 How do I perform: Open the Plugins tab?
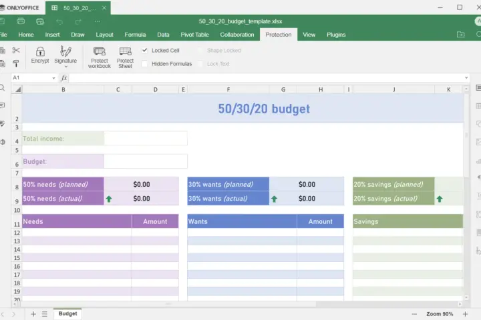336,35
